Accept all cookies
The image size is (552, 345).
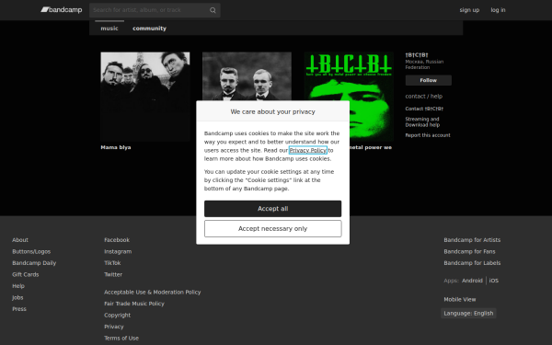pos(273,209)
